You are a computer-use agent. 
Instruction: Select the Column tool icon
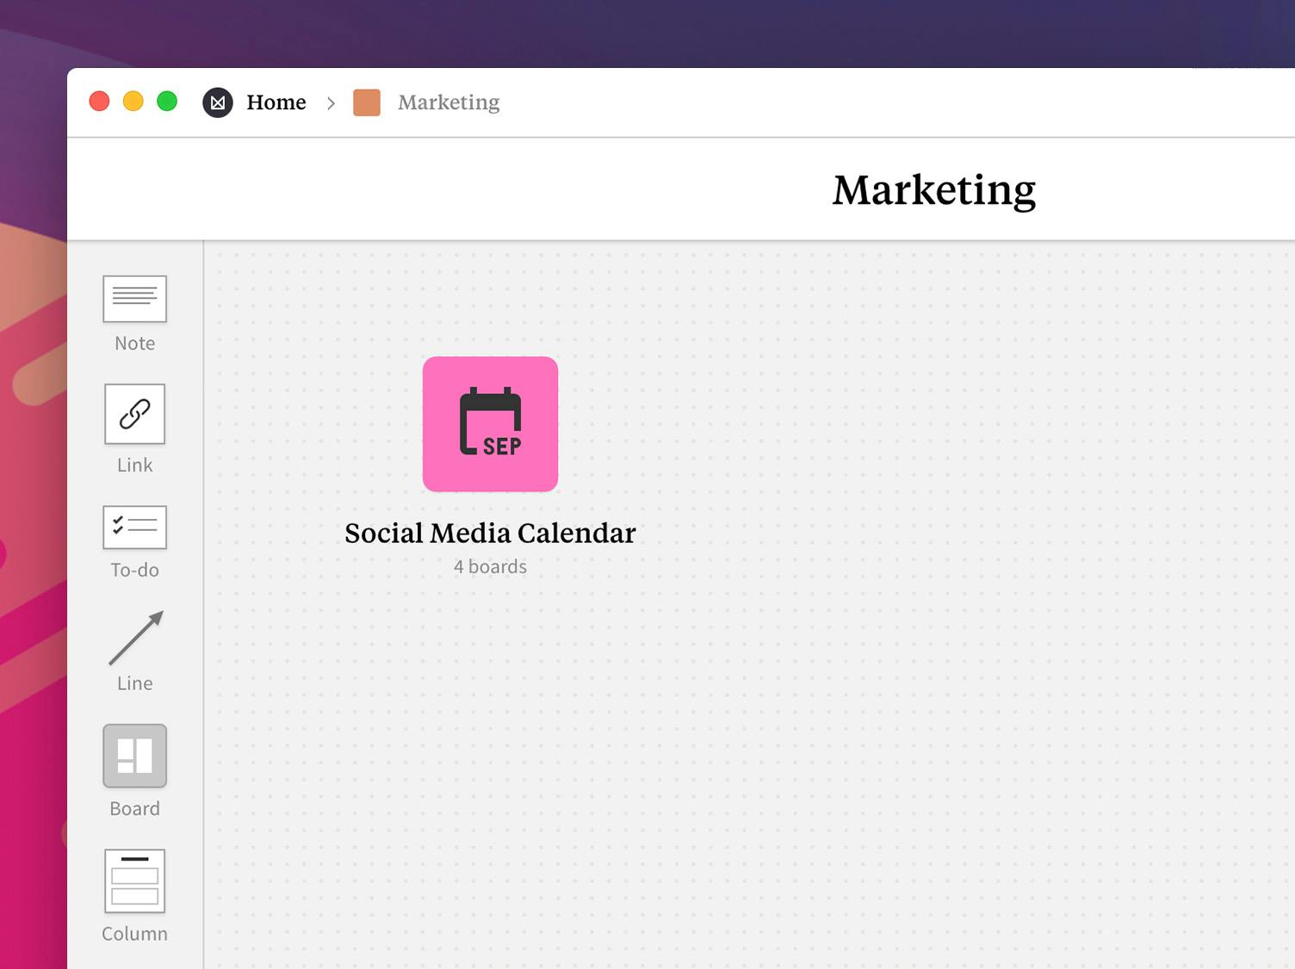click(134, 881)
